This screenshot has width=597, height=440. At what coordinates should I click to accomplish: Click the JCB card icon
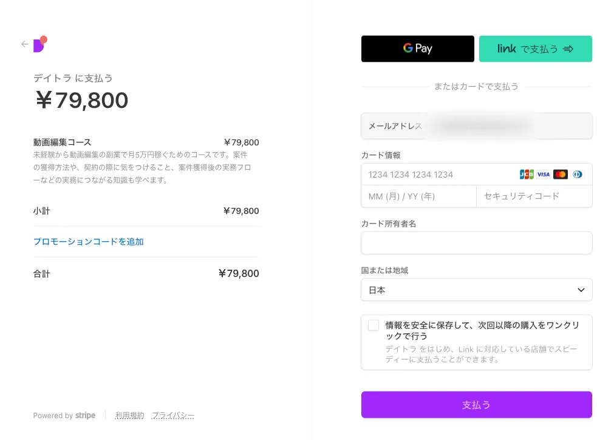pos(526,175)
